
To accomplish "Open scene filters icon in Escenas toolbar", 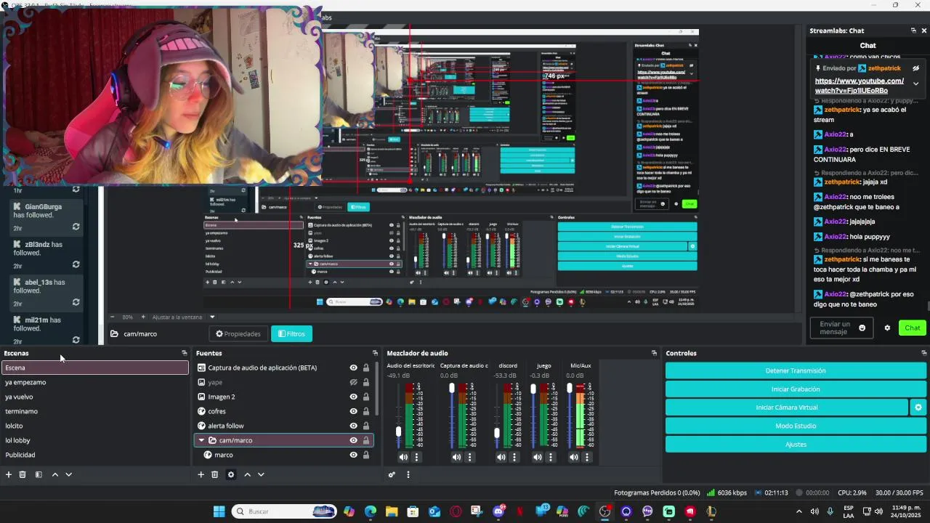I will point(39,474).
